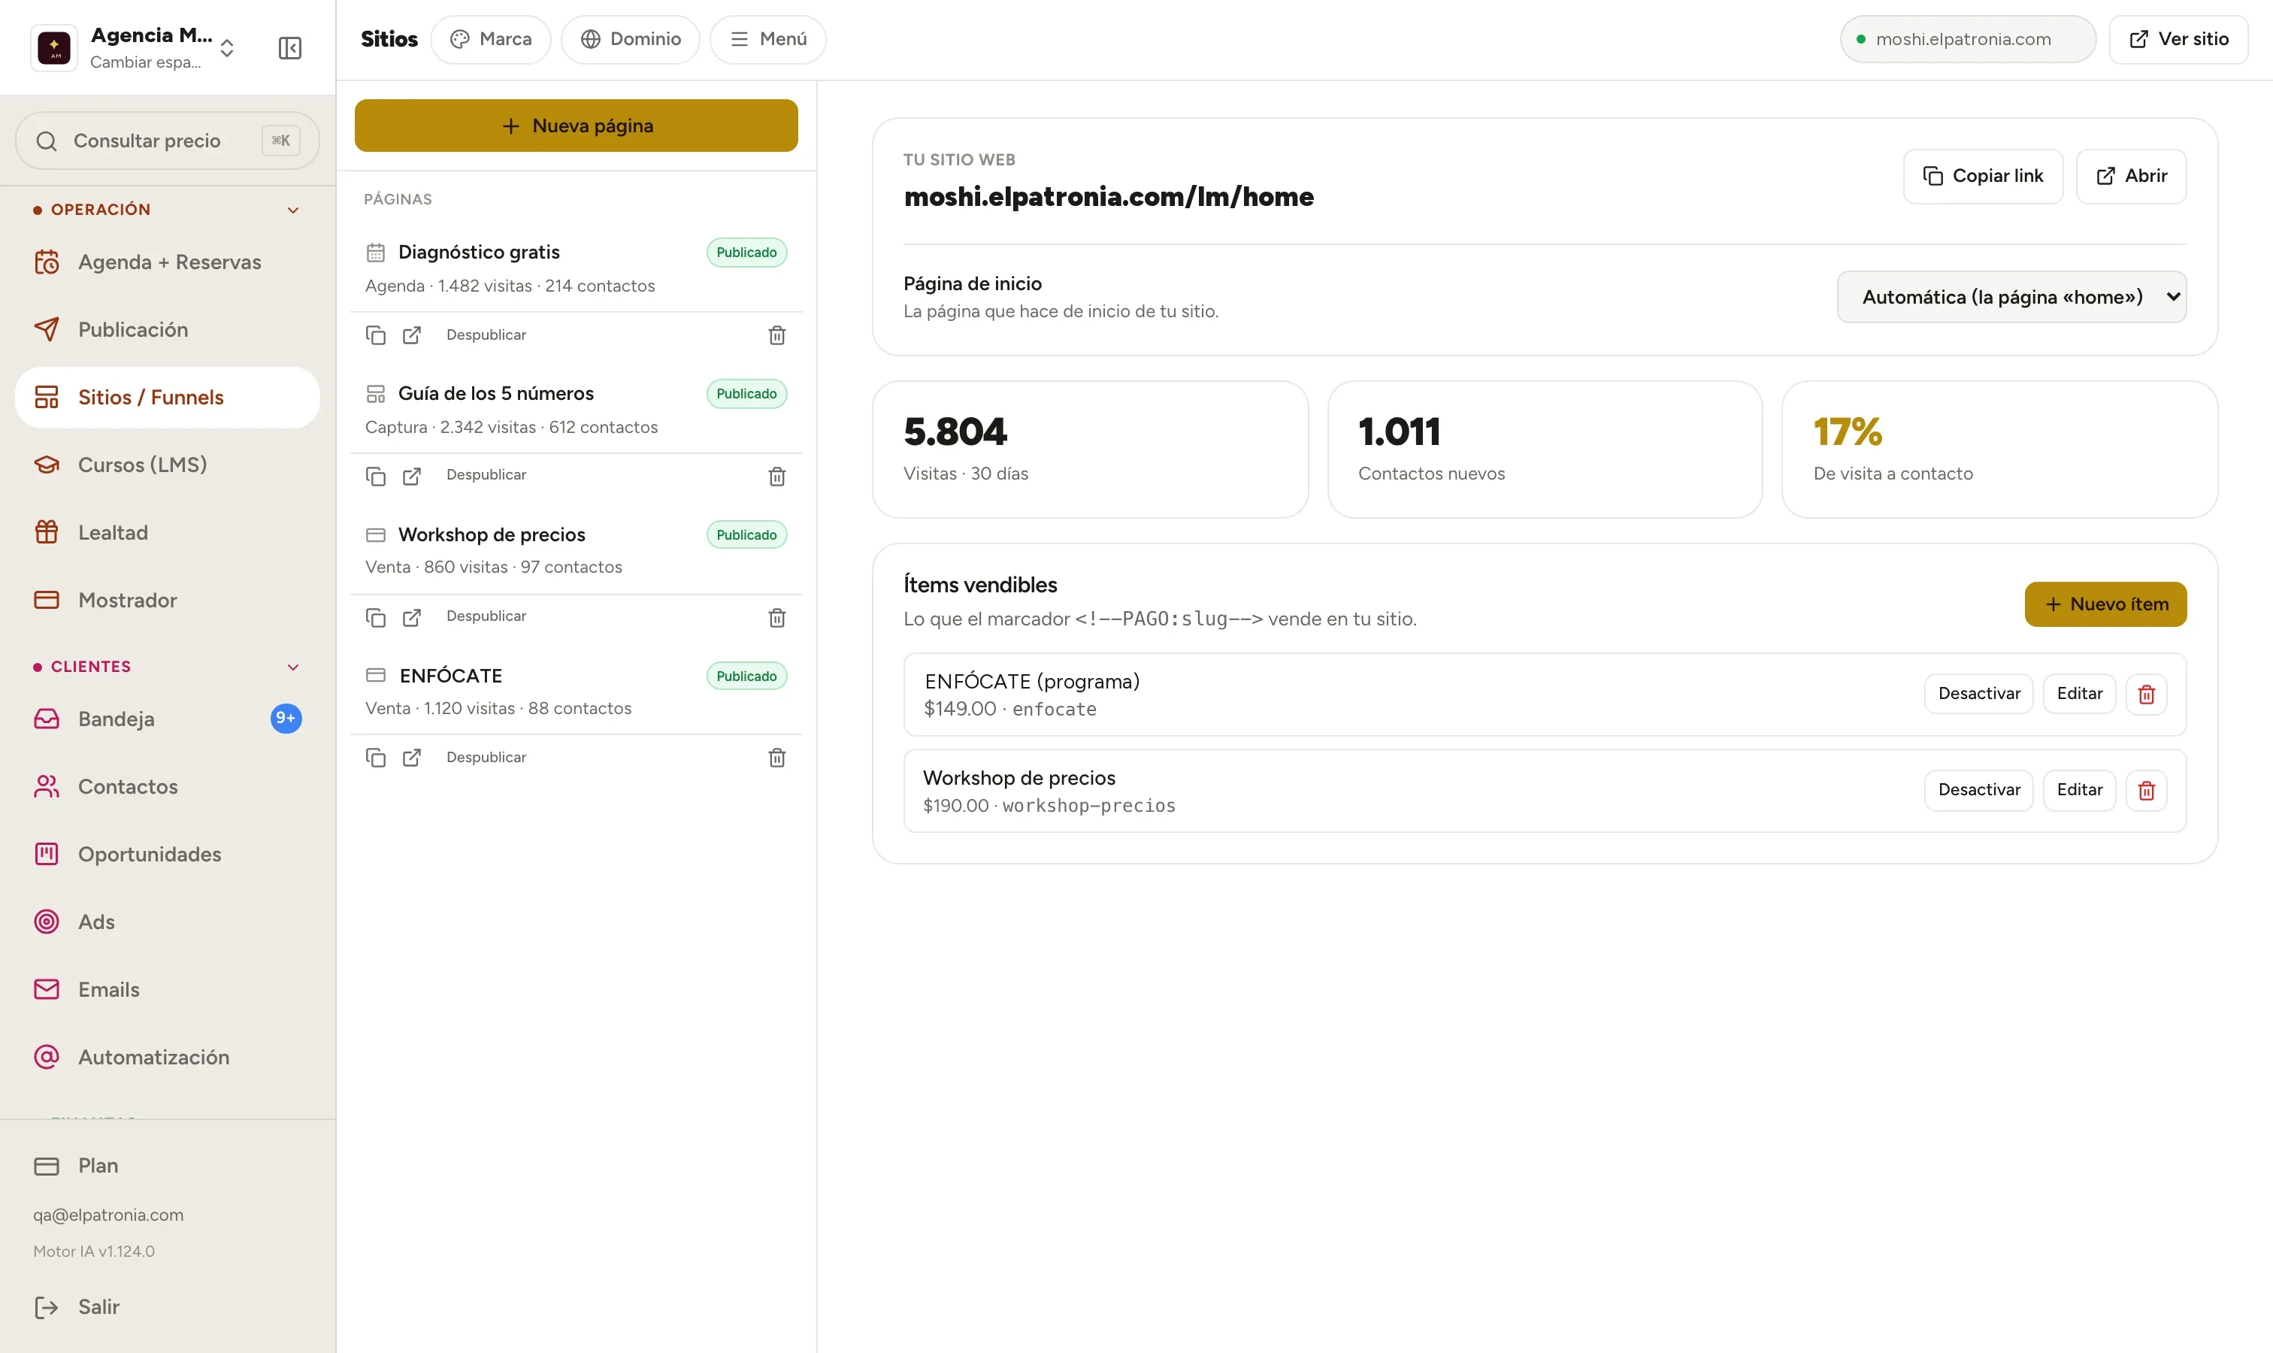The height and width of the screenshot is (1353, 2273).
Task: Collapse the sidebar with the panel icon
Action: coord(290,48)
